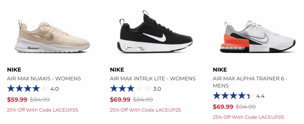Click the 4.0 rating number
The height and width of the screenshot is (124, 304).
pos(55,89)
